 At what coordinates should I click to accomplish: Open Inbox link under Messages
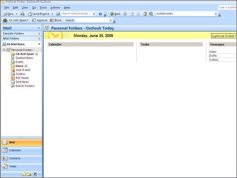(x=213, y=52)
